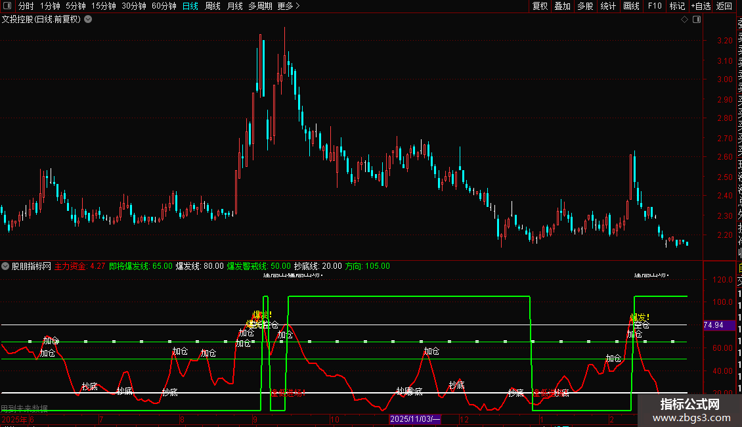This screenshot has height=427, width=742.
Task: Select the 15分钟 period
Action: pos(104,6)
